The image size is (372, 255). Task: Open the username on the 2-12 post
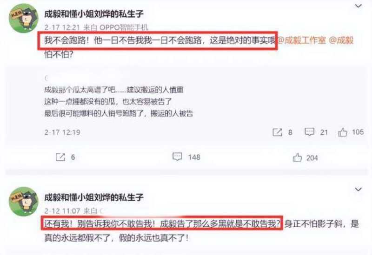(x=94, y=197)
